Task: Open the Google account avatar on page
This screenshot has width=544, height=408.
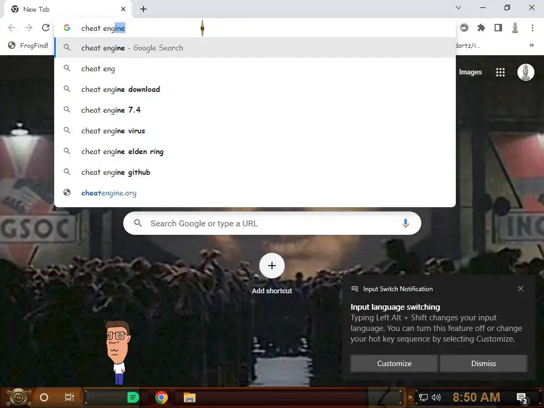Action: click(525, 72)
